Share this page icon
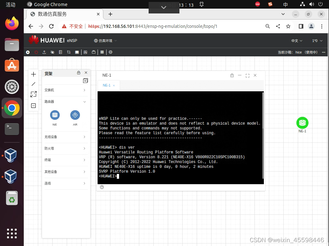This screenshot has width=329, height=246. (278, 26)
